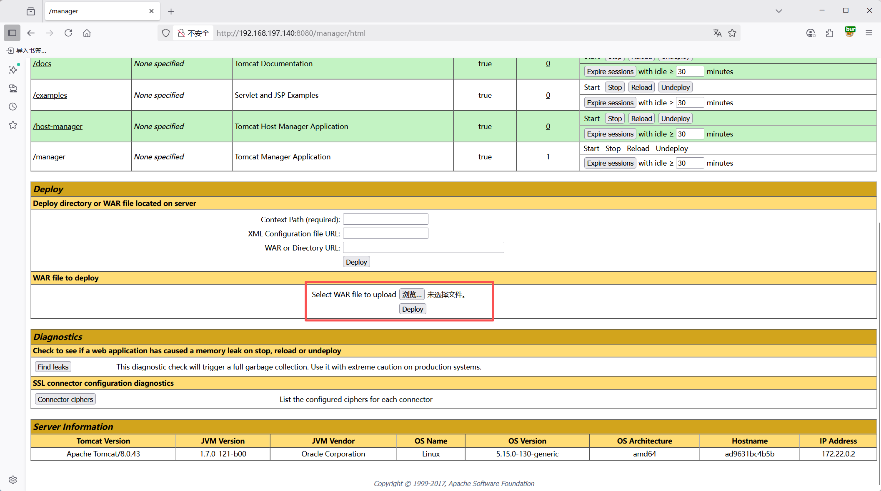Image resolution: width=881 pixels, height=491 pixels.
Task: Expire sessions for /docs
Action: tap(610, 72)
